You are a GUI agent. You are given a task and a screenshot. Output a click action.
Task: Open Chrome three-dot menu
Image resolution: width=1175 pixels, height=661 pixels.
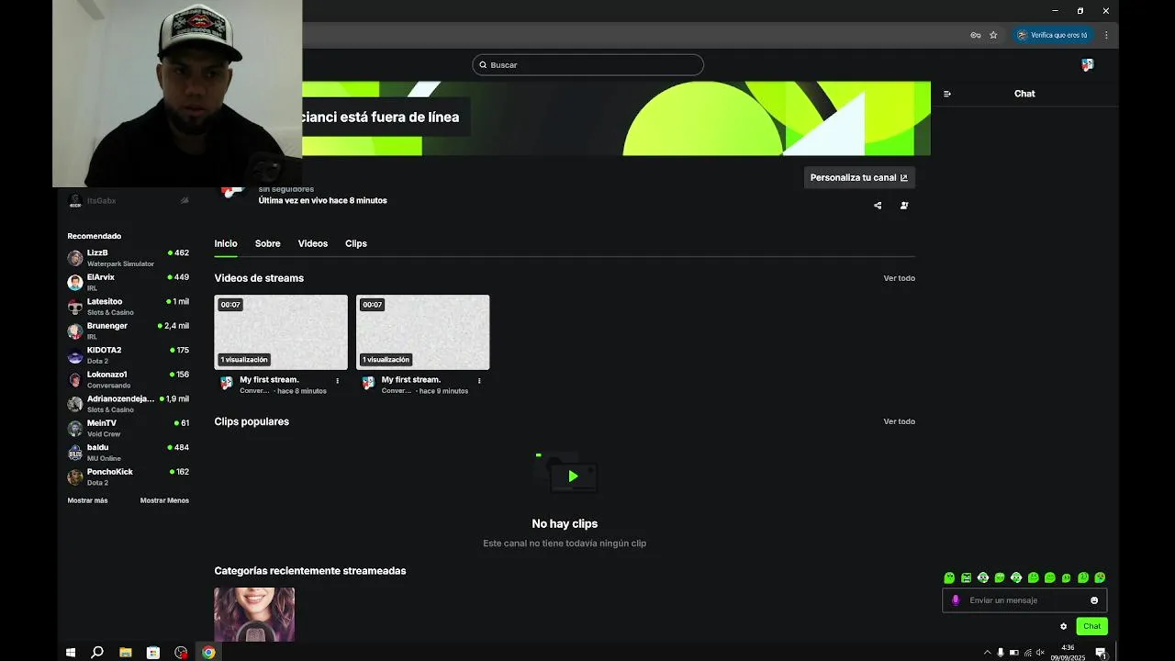(1106, 35)
